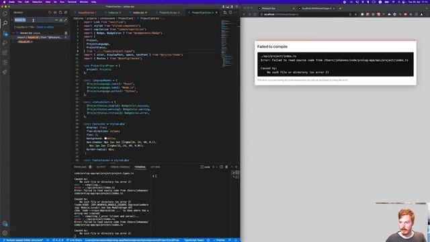The image size is (430, 242).
Task: Open the Manage gear menu in VS Code
Action: [x=5, y=233]
